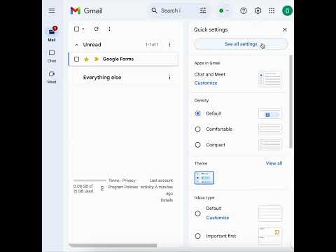This screenshot has width=336, height=252.
Task: Open the toolbar More options menu
Action: point(109,29)
